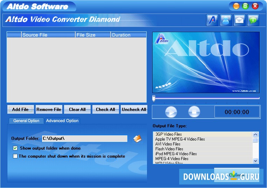The width and height of the screenshot is (267, 188).
Task: Select Flash Video Files output type
Action: [x=203, y=149]
